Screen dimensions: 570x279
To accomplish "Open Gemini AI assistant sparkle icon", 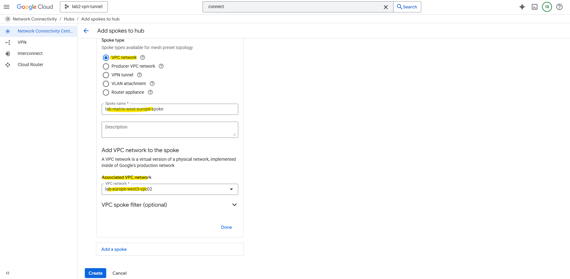I will (522, 7).
